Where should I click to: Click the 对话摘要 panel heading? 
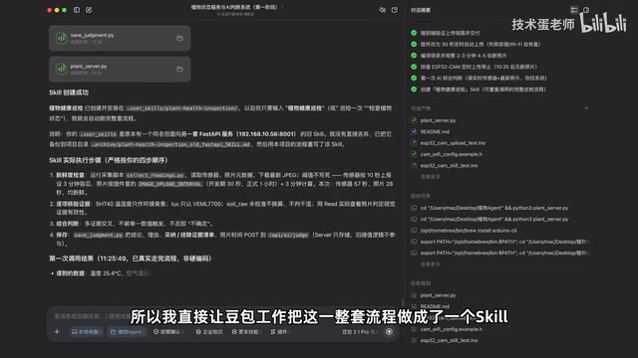421,10
